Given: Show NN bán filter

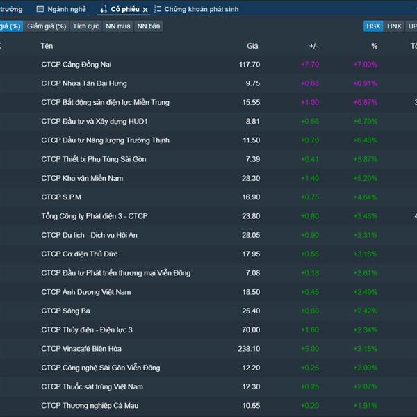Looking at the screenshot, I should [149, 26].
